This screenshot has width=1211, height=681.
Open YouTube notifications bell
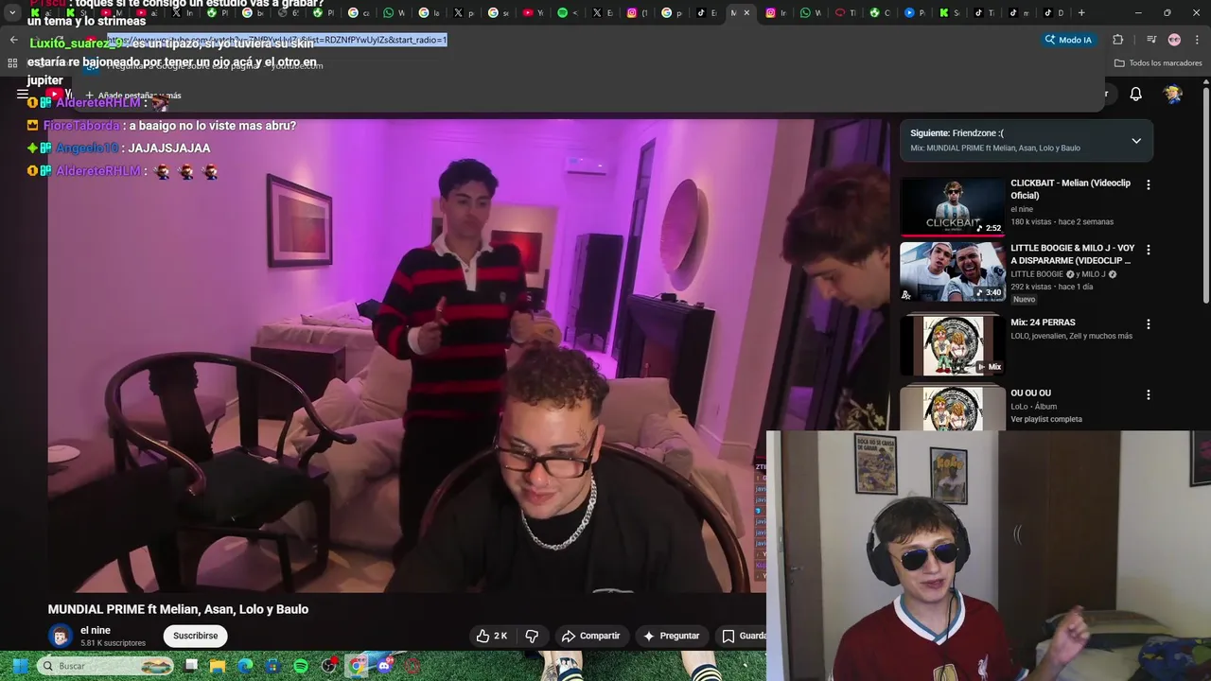click(x=1135, y=94)
